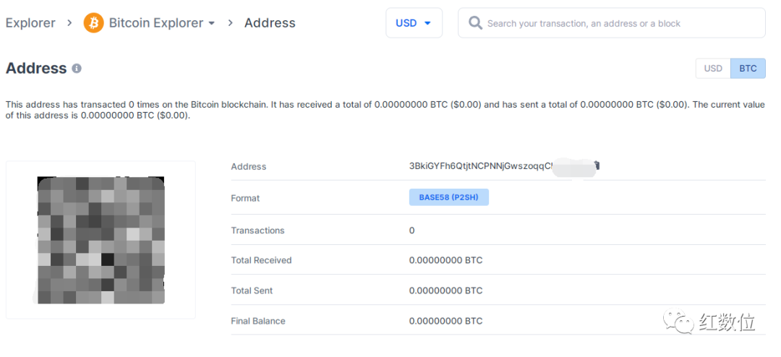Image resolution: width=781 pixels, height=357 pixels.
Task: Click the chevron separator after Explorer
Action: [x=69, y=23]
